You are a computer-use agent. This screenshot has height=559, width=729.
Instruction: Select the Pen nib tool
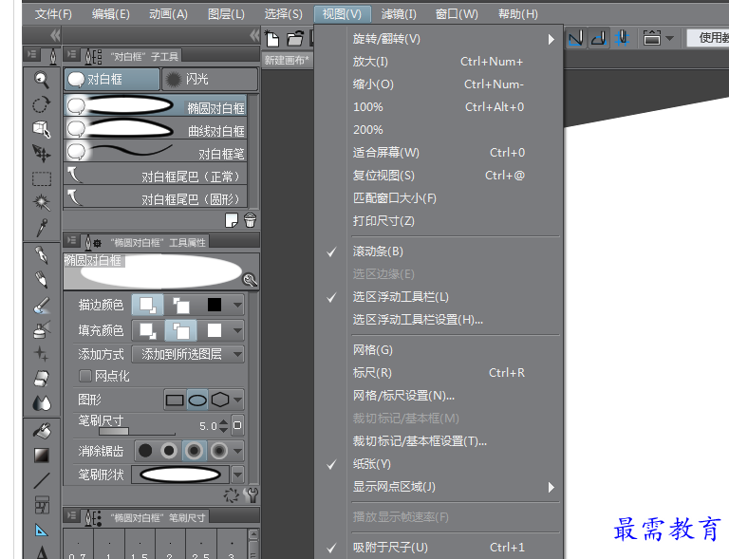click(42, 255)
